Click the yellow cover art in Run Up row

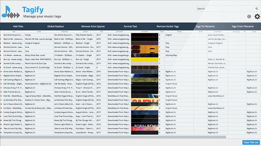145,59
